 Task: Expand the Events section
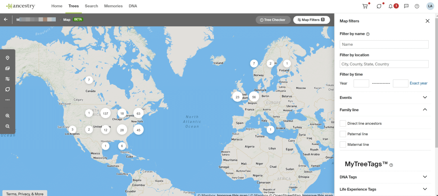[425, 98]
